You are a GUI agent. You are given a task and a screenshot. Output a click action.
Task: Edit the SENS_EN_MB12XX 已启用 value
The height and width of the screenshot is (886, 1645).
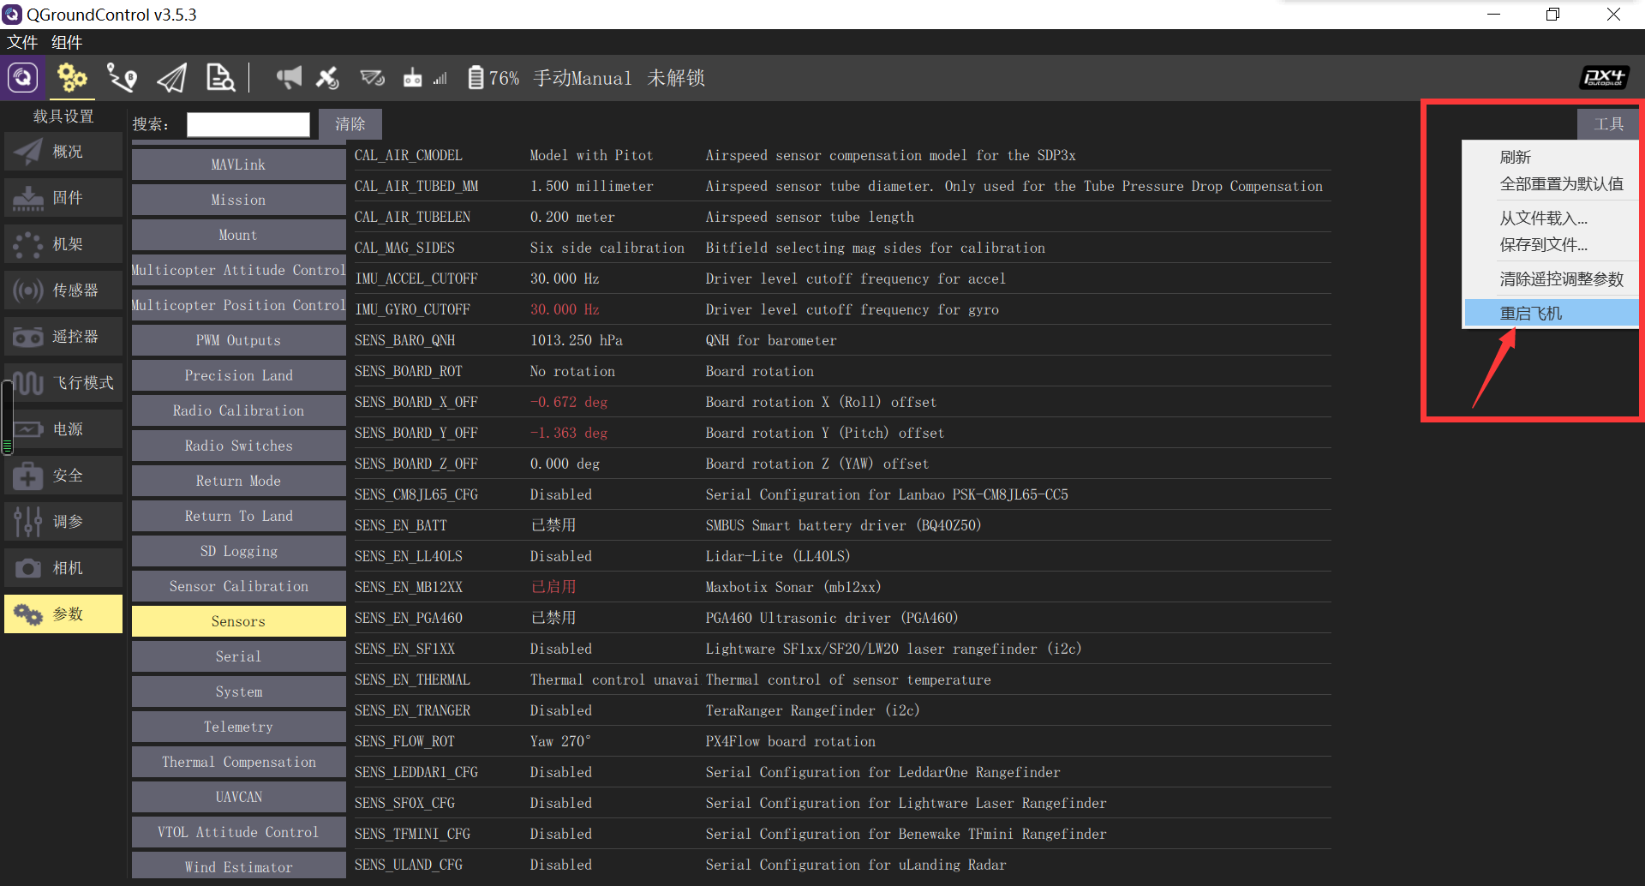[x=553, y=587]
